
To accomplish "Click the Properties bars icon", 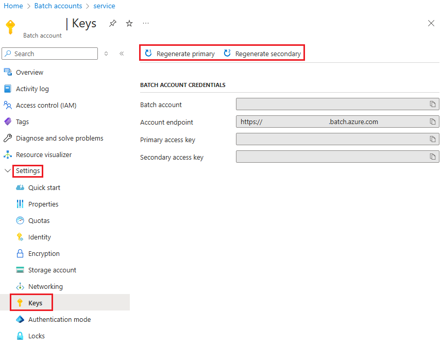I will pyautogui.click(x=20, y=204).
